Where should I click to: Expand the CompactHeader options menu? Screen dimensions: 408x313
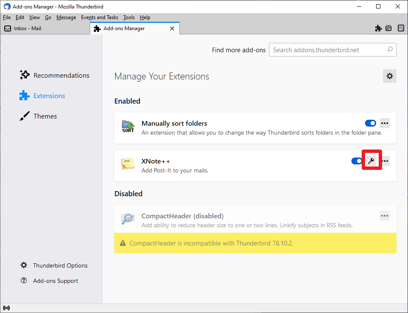click(x=385, y=216)
